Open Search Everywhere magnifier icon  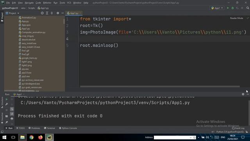[x=248, y=8]
